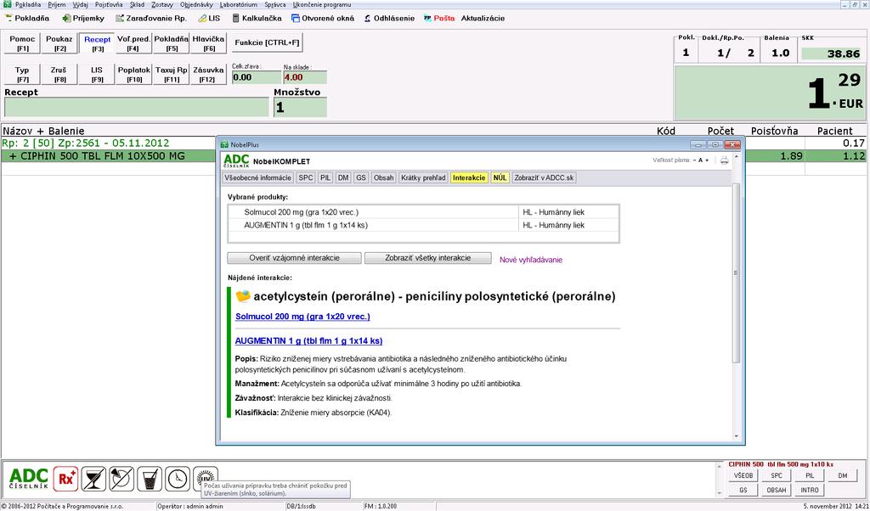Click the Recept input field
The image size is (870, 511).
pos(137,108)
